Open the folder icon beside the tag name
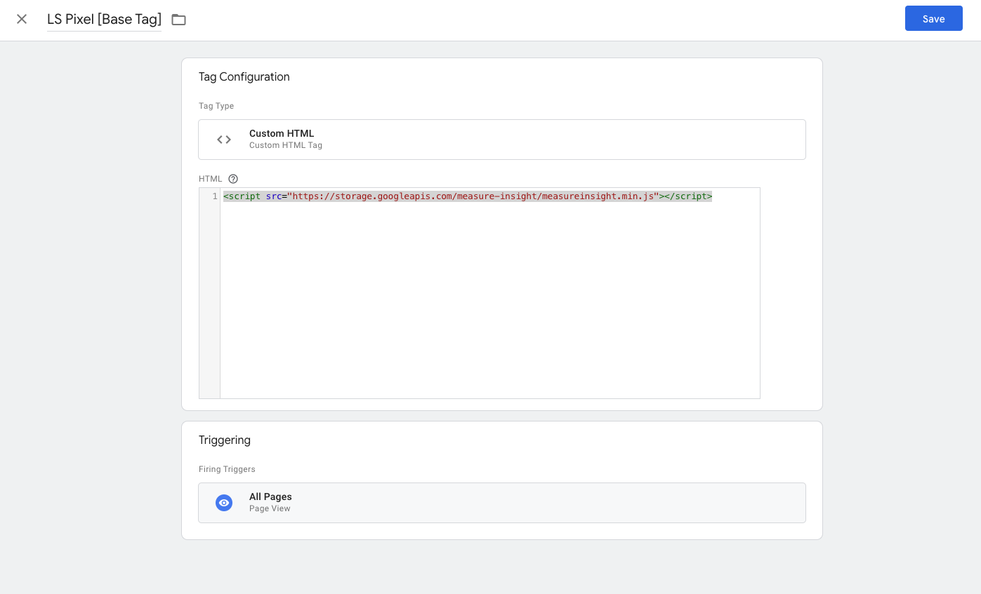Image resolution: width=981 pixels, height=594 pixels. (179, 20)
